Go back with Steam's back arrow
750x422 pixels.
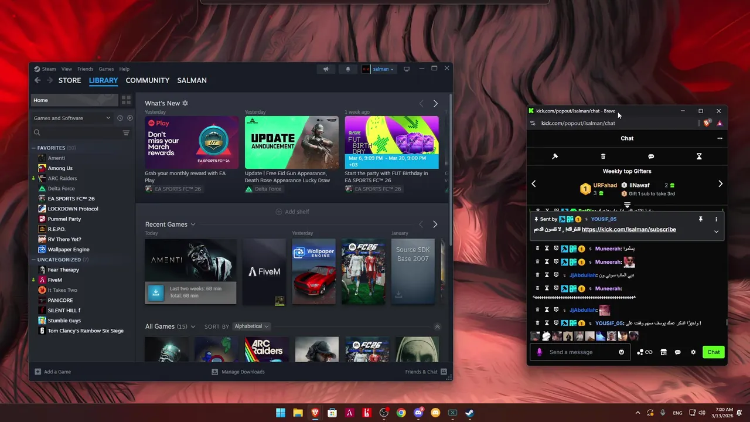pos(37,80)
